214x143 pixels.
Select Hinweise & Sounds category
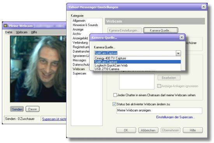point(85,25)
